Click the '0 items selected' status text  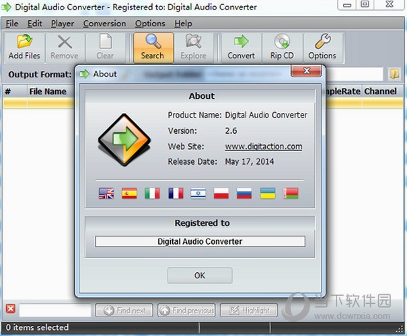point(38,327)
